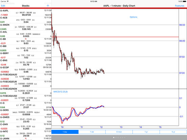Select the U-FX$CAD/NOK currency row
This screenshot has width=187, height=140.
point(26,91)
